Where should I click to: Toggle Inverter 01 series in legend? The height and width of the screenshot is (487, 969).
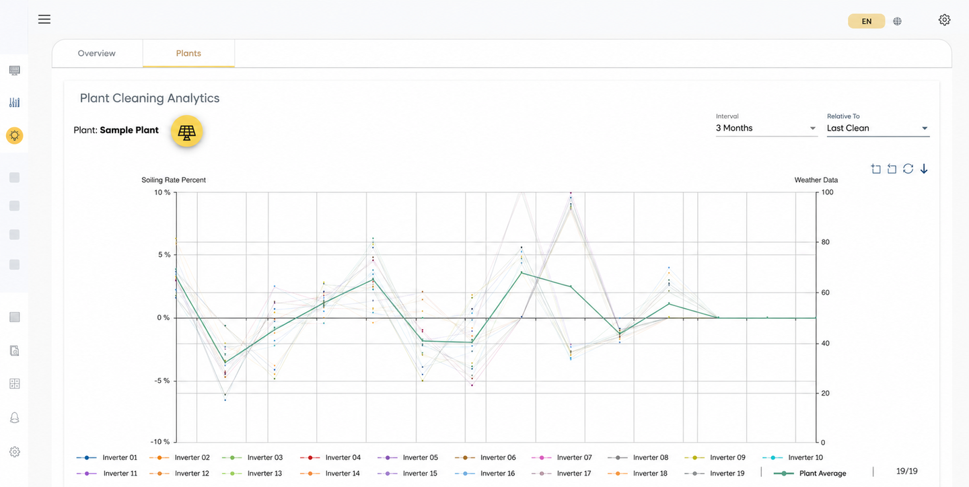(107, 457)
